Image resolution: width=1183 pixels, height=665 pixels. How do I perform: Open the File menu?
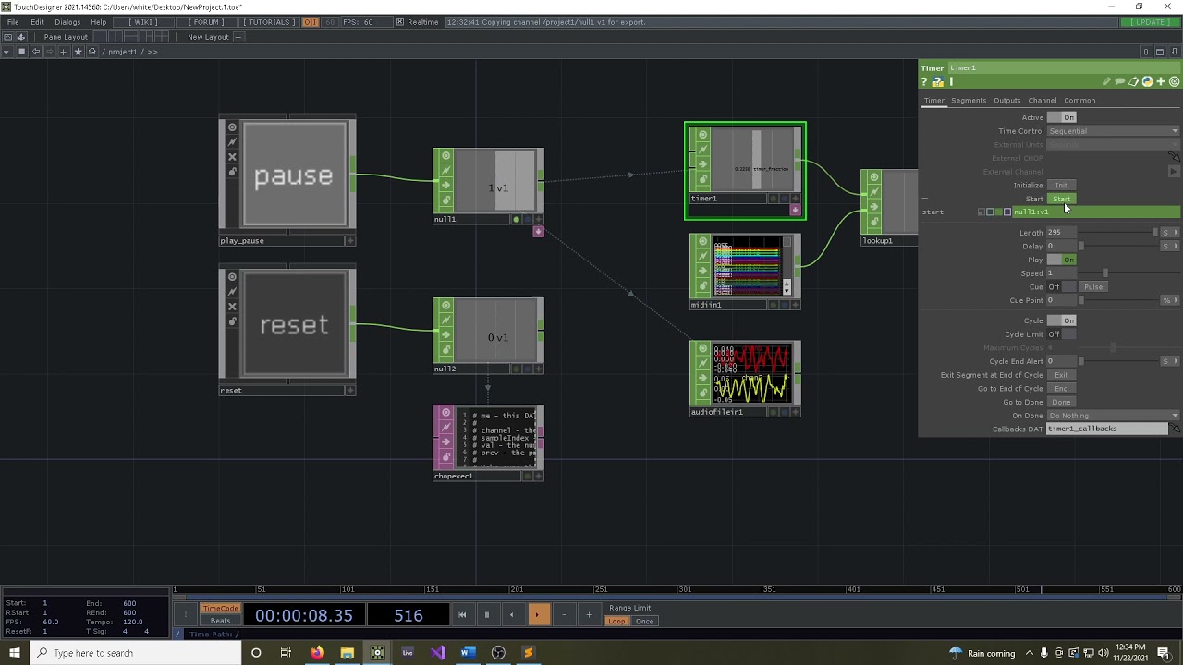pyautogui.click(x=13, y=22)
